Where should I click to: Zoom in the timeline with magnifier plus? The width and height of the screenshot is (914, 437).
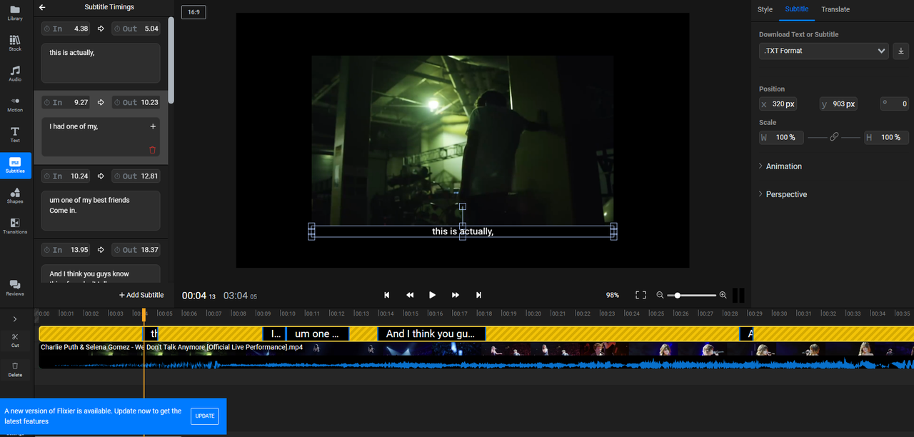[723, 295]
